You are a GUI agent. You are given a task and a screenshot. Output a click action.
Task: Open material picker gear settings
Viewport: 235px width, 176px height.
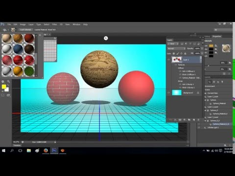tap(40, 35)
